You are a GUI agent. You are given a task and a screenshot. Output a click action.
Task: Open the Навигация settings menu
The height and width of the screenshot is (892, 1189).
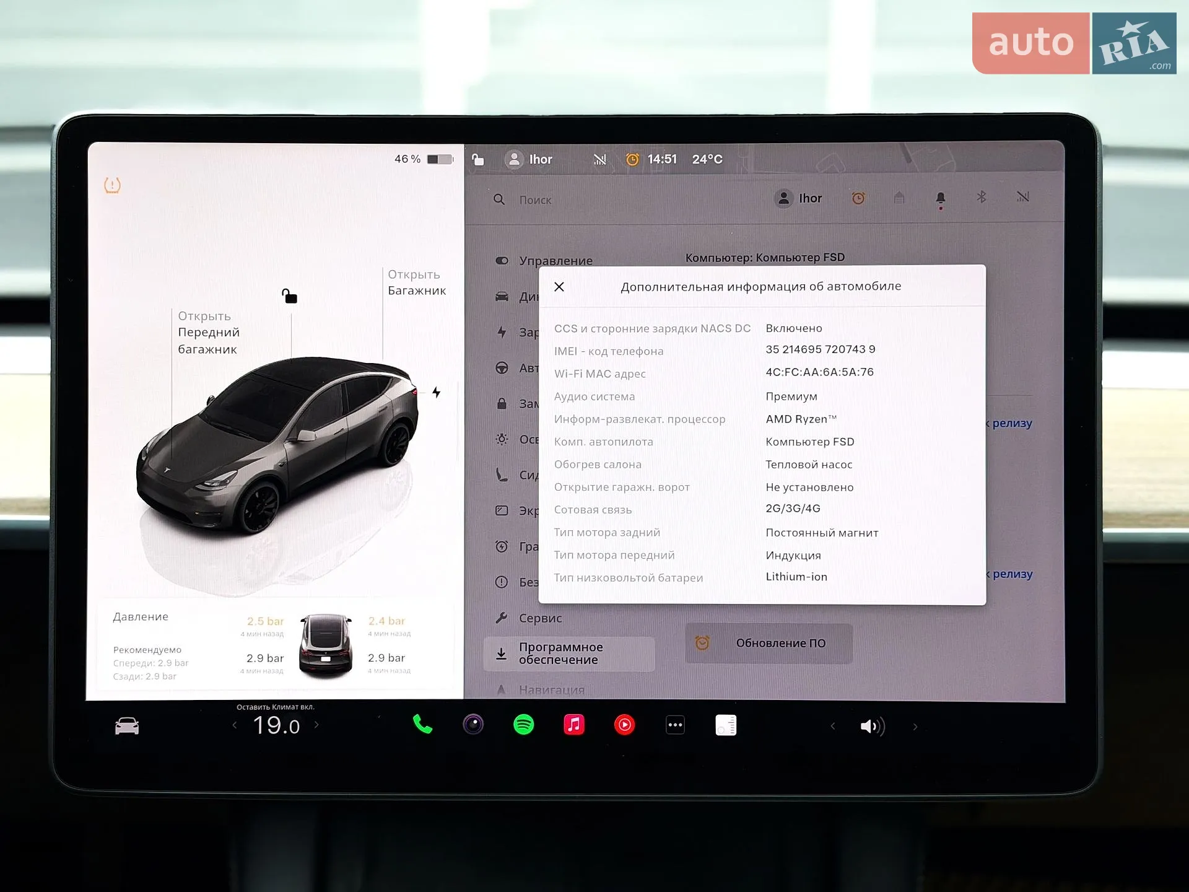point(540,689)
